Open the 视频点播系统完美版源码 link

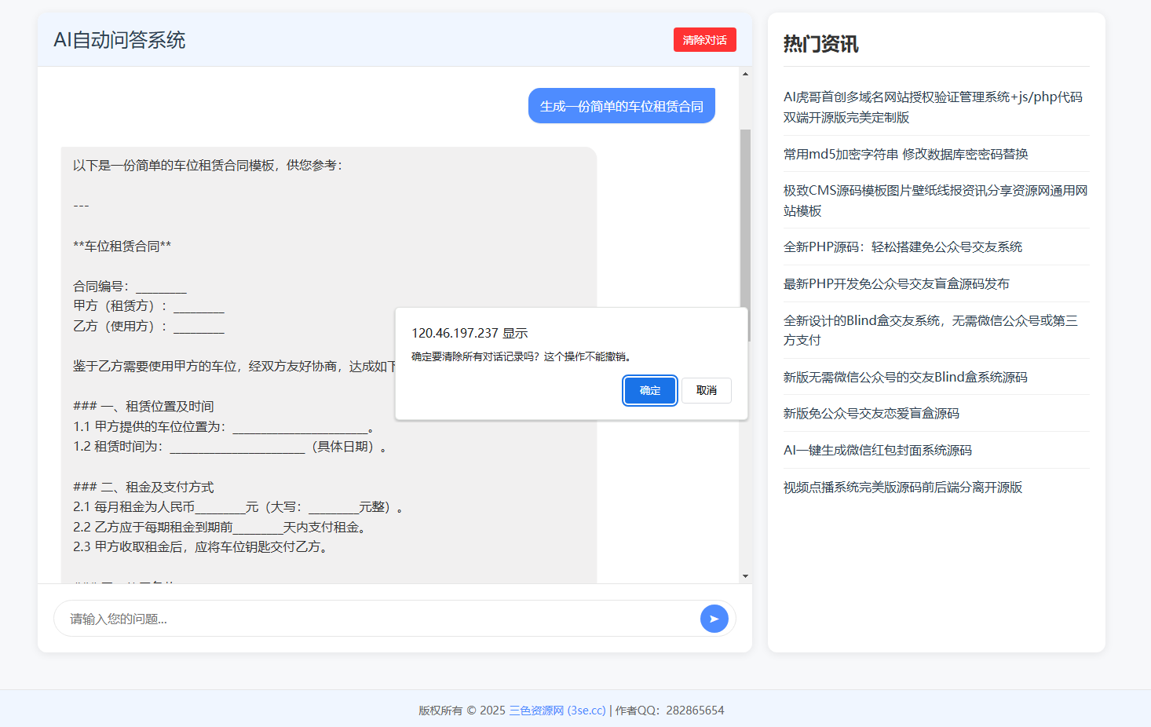(x=902, y=487)
